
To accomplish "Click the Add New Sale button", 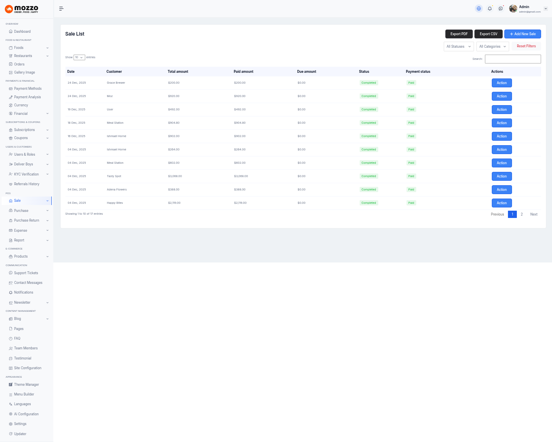I will (x=522, y=34).
